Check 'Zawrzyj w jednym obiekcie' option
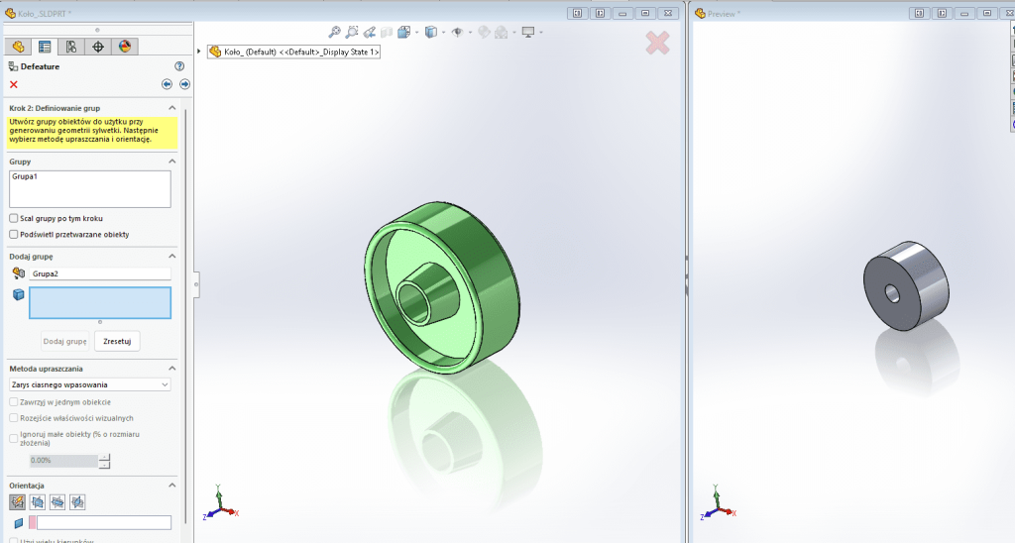The width and height of the screenshot is (1015, 543). point(14,402)
